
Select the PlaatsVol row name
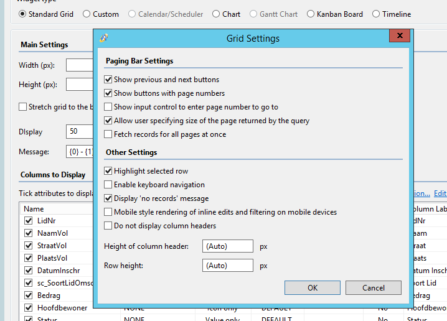pos(52,258)
